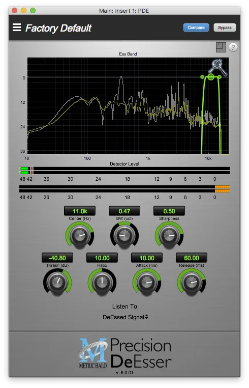249x388 pixels.
Task: Click the BW (oct) knob
Action: [x=124, y=235]
